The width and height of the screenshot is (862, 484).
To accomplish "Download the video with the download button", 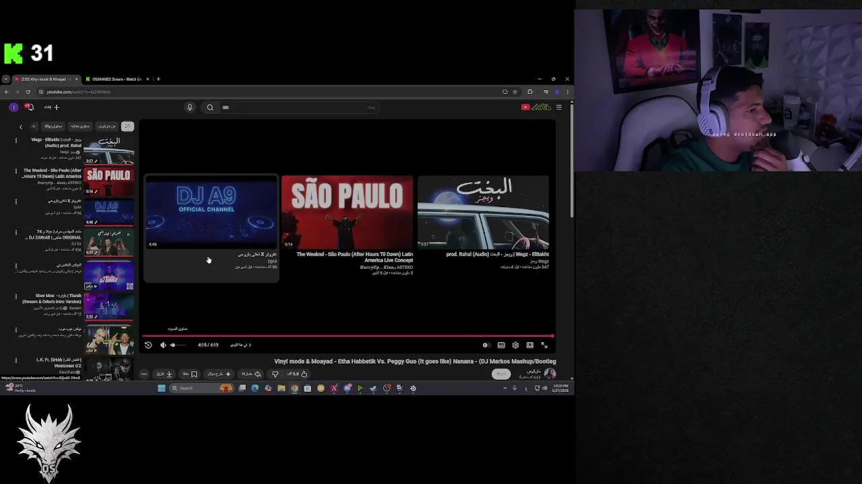I will point(165,374).
